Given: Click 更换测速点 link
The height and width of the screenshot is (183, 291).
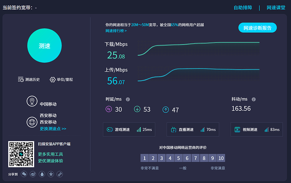Looking at the screenshot, I should click(53, 129).
